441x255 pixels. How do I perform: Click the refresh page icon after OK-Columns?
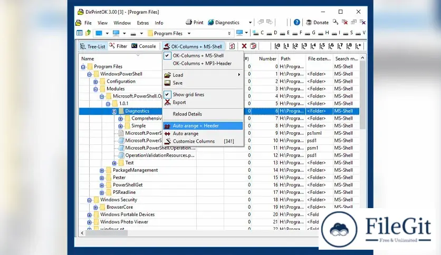pyautogui.click(x=232, y=46)
